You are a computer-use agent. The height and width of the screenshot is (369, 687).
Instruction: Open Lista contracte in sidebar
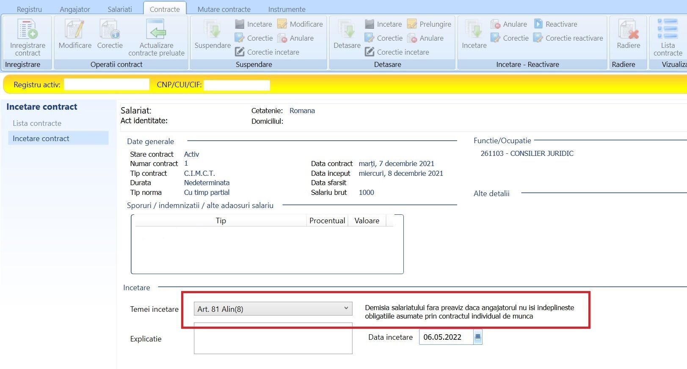(37, 123)
